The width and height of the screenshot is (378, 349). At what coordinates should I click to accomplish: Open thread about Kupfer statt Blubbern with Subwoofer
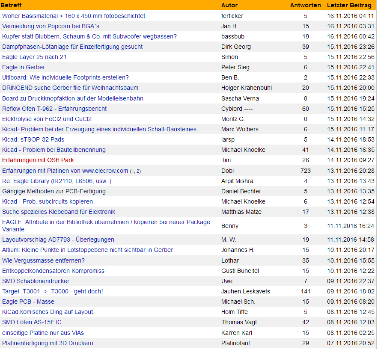point(89,36)
